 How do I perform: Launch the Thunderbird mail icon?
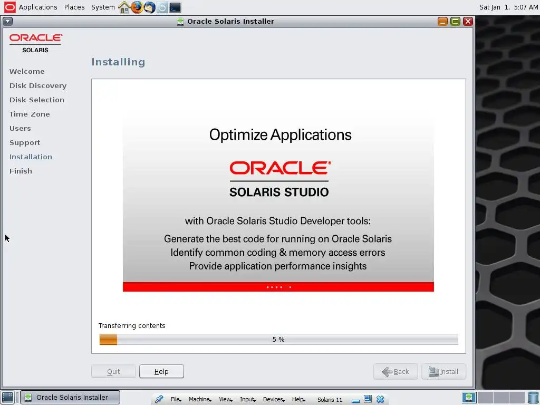click(x=149, y=7)
